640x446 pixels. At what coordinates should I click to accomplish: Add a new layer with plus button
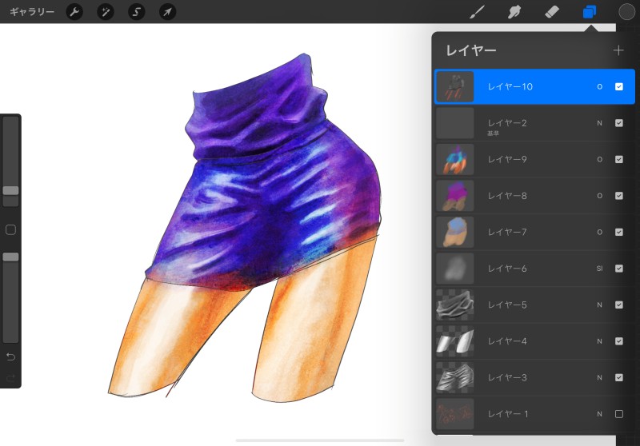coord(618,50)
